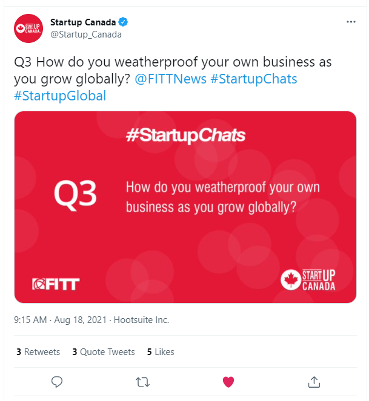
Task: Open the Q3 StartupChats image card
Action: coord(185,206)
